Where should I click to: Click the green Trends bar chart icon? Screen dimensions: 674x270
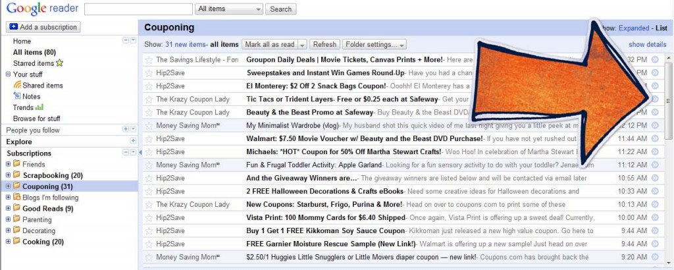[39, 107]
